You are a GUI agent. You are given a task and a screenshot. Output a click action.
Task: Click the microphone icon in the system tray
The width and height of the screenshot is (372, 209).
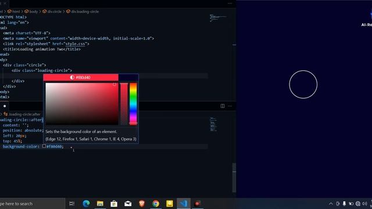click(x=344, y=204)
